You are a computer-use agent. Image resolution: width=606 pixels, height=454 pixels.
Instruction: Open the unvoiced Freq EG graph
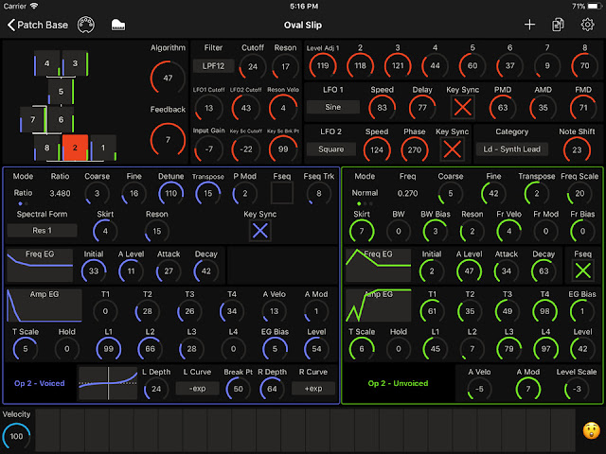[x=378, y=265]
